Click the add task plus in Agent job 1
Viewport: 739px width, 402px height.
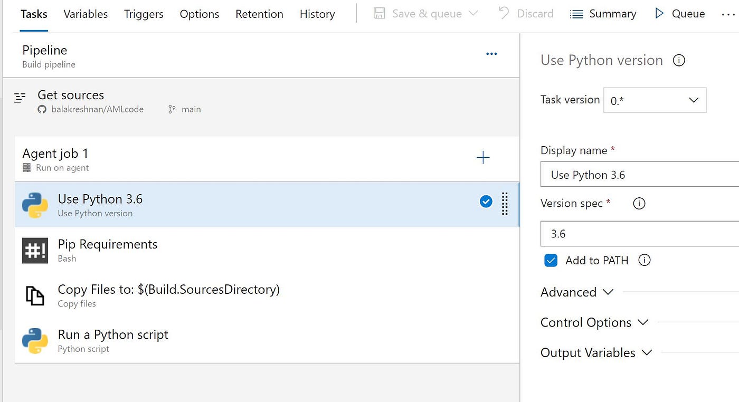pyautogui.click(x=483, y=157)
